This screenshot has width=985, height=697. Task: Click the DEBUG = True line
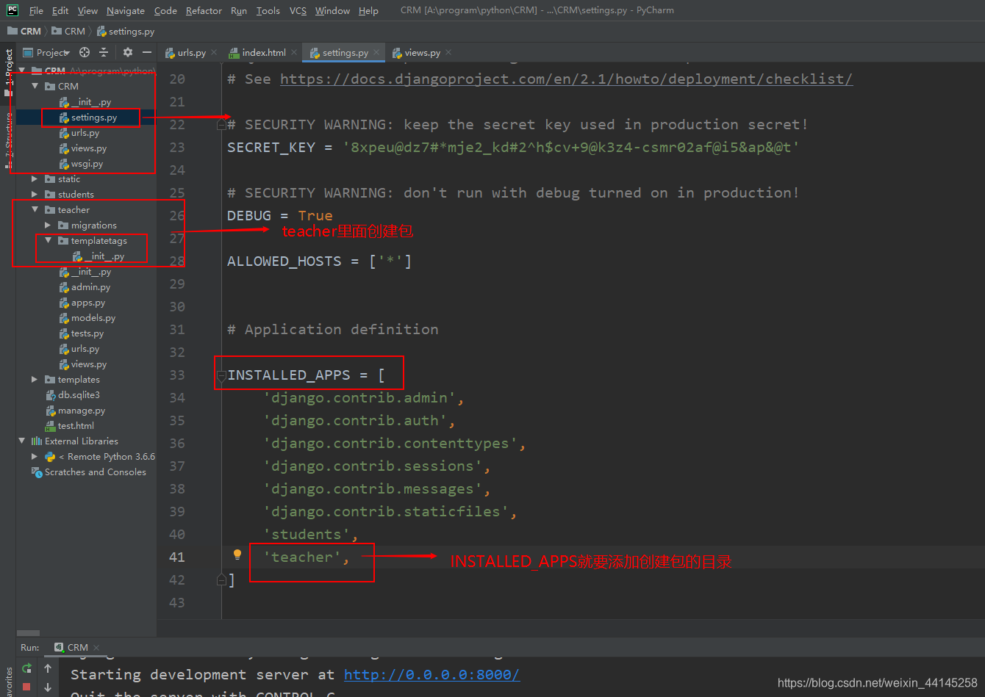(280, 215)
